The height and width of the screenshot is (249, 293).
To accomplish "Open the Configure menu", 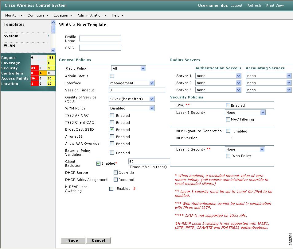I will pyautogui.click(x=38, y=15).
